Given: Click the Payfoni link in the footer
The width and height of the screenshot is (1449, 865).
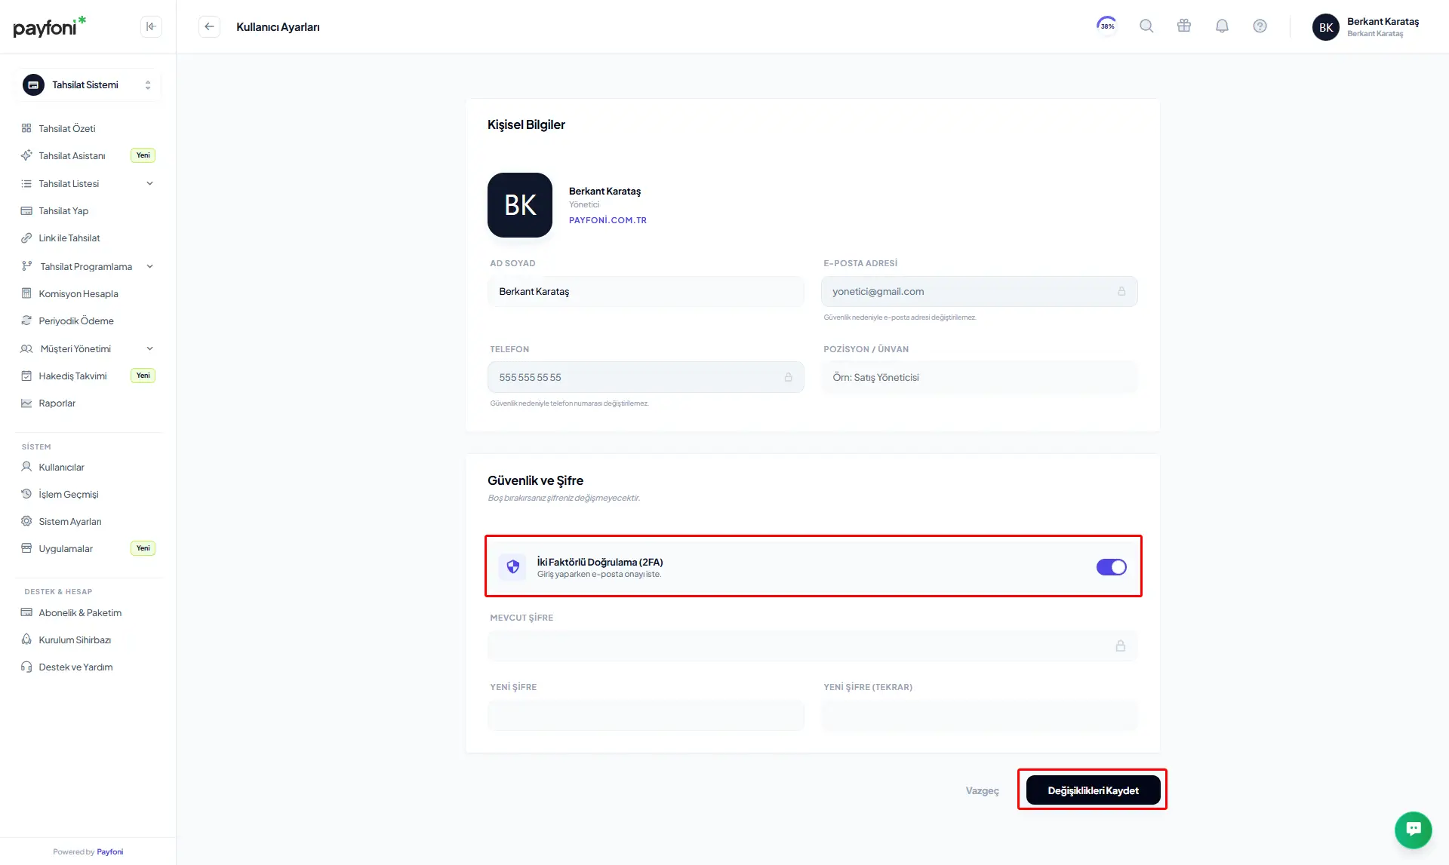Looking at the screenshot, I should pyautogui.click(x=109, y=851).
